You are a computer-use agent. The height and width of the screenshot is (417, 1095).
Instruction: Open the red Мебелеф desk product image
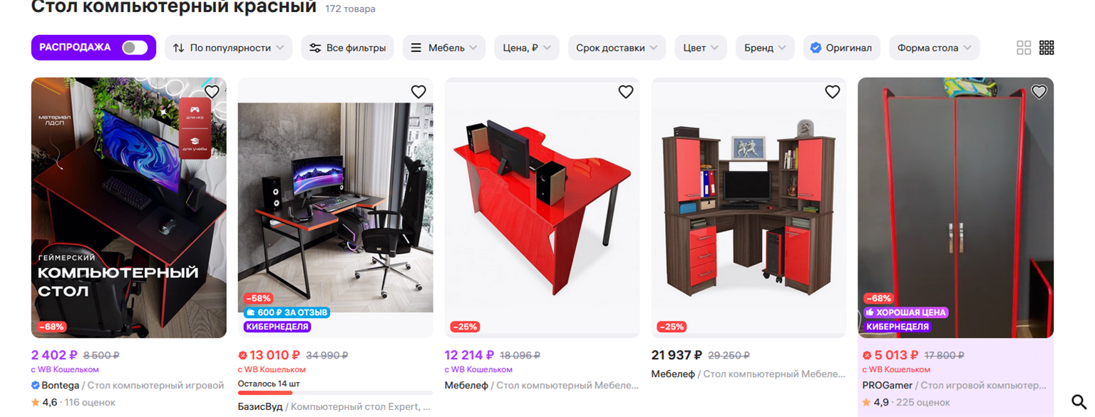tap(542, 207)
